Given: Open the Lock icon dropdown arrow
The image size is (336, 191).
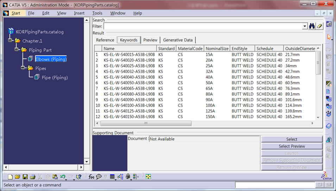Looking at the screenshot, I should [131, 179].
